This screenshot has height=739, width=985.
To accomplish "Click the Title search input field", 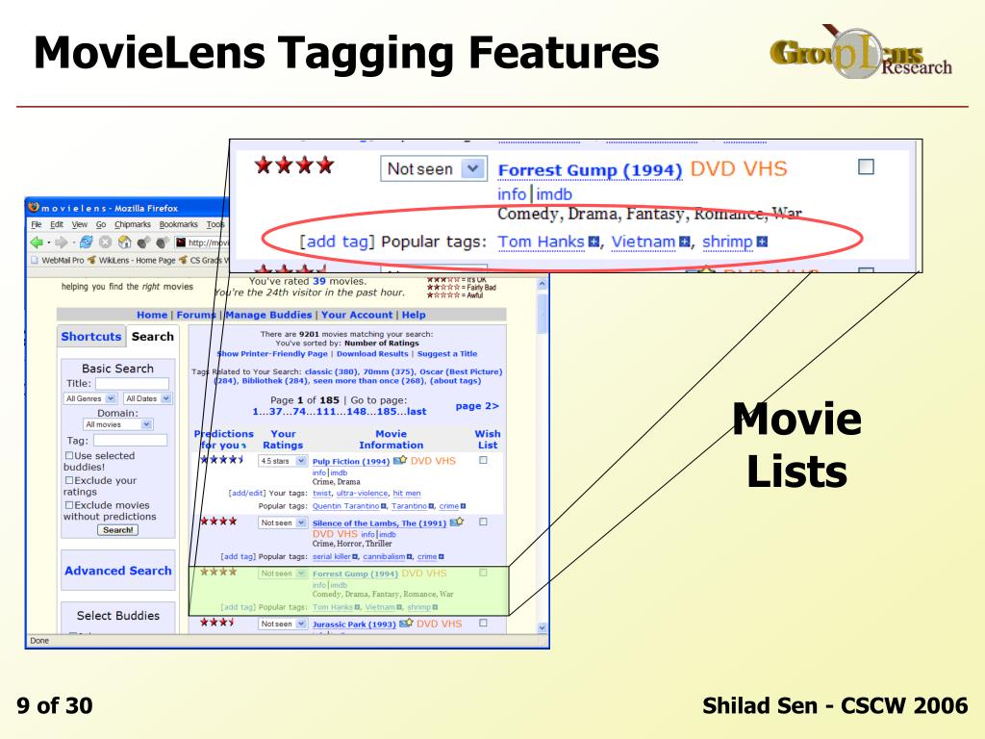I will coord(132,383).
